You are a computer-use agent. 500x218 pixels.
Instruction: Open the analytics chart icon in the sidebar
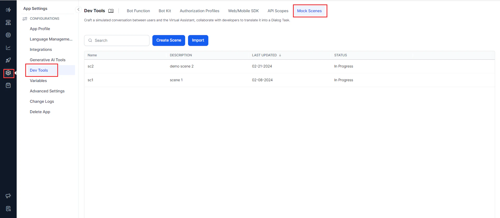pos(8,48)
